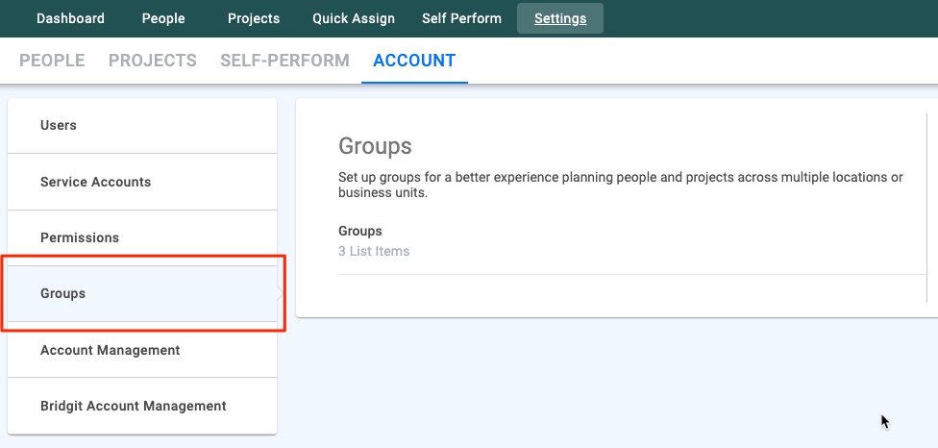
Task: Select the highlighted Settings nav button
Action: point(560,18)
